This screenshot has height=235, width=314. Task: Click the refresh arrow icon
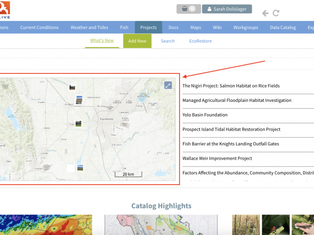pyautogui.click(x=276, y=13)
